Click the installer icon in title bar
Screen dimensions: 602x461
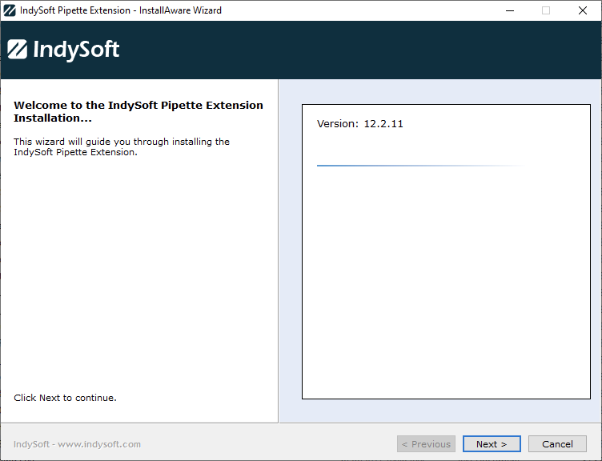click(x=10, y=10)
